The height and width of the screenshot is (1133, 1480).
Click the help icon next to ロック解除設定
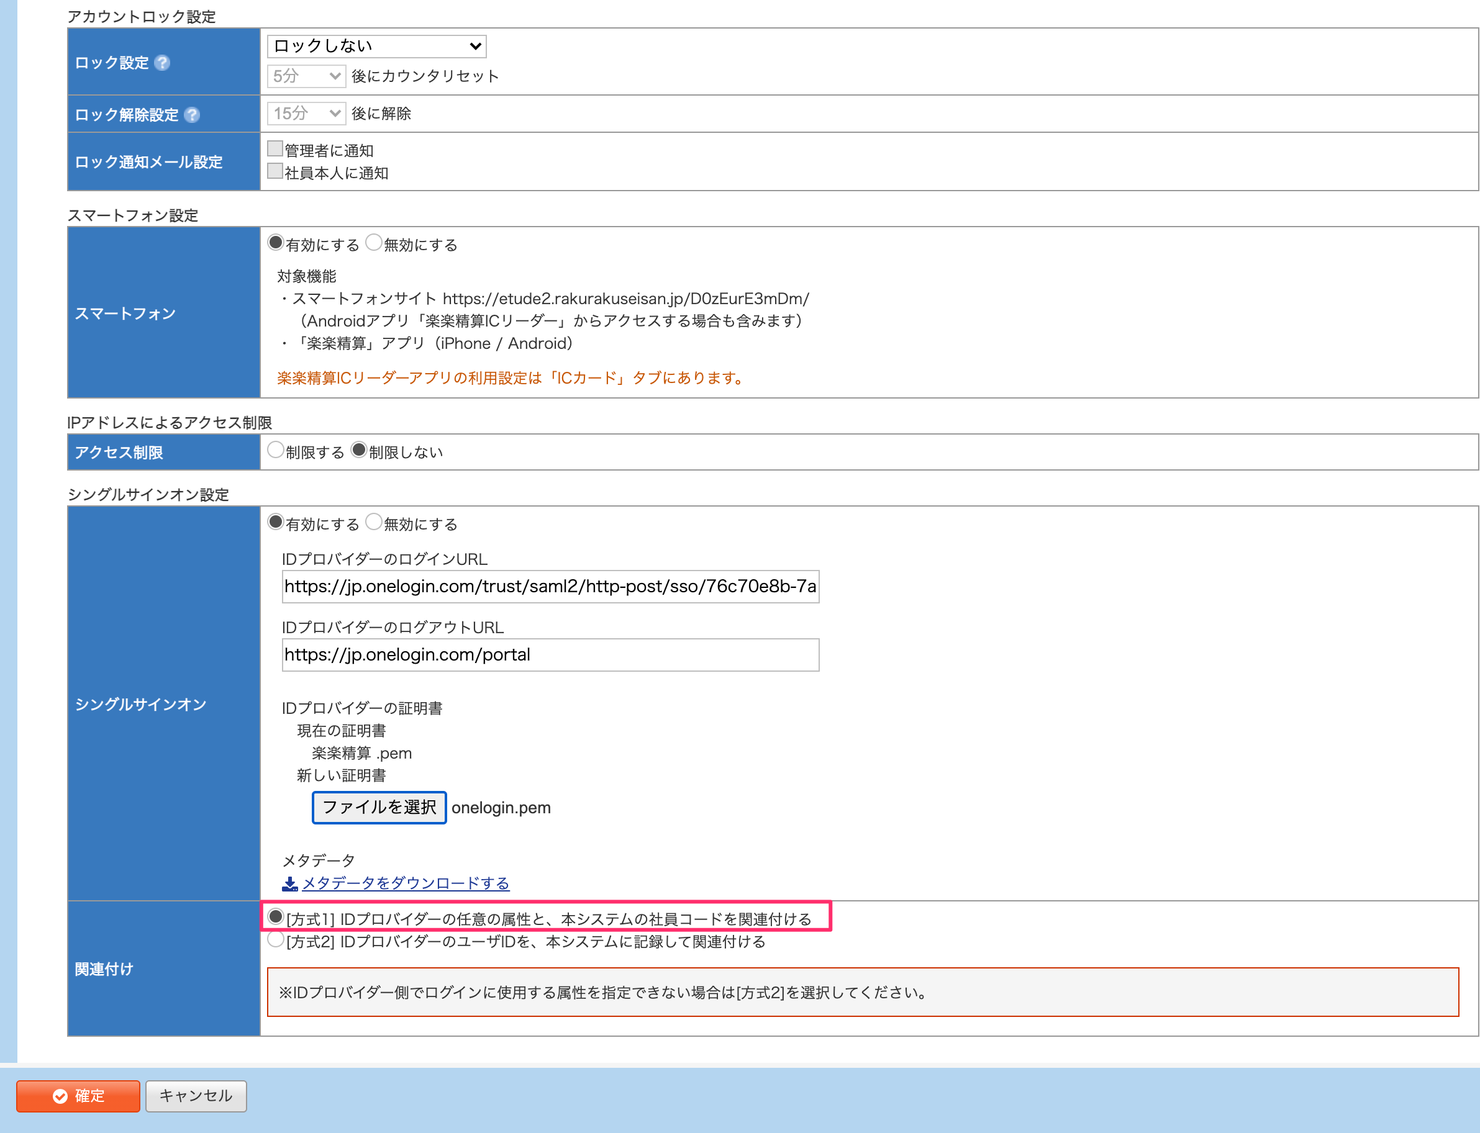tap(191, 115)
